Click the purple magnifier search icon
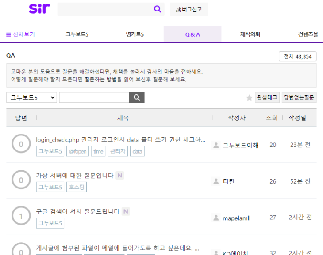The width and height of the screenshot is (323, 255). [158, 9]
